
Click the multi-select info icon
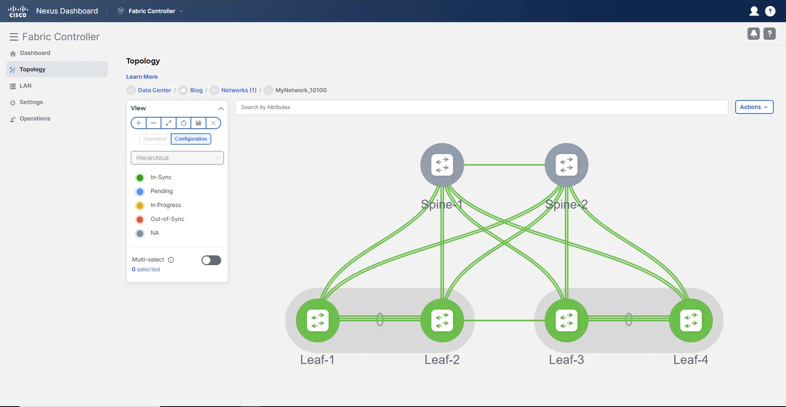tap(171, 260)
